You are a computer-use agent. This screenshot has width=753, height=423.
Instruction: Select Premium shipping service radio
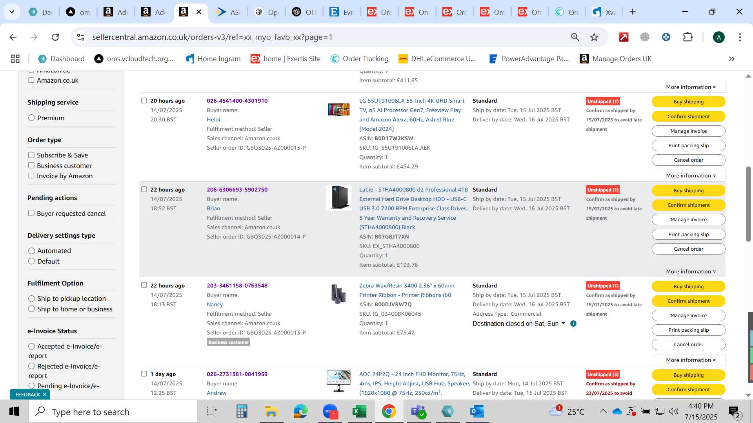[x=32, y=118]
